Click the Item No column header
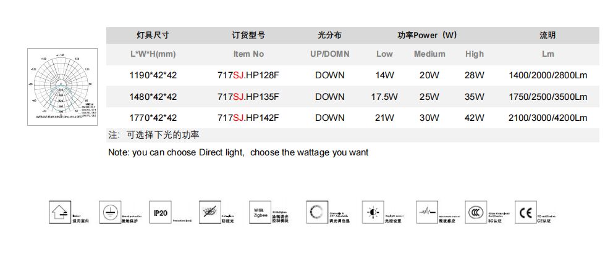This screenshot has height=259, width=613. pos(248,54)
